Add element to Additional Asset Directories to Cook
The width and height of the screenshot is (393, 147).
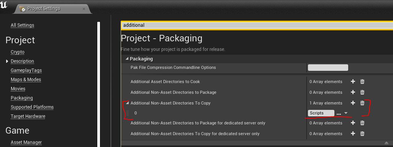(353, 82)
